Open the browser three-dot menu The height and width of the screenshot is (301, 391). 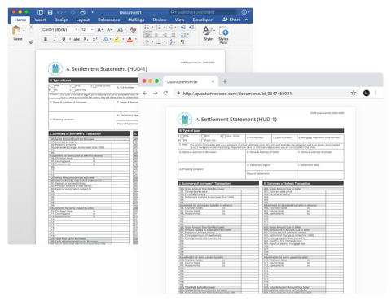376,93
